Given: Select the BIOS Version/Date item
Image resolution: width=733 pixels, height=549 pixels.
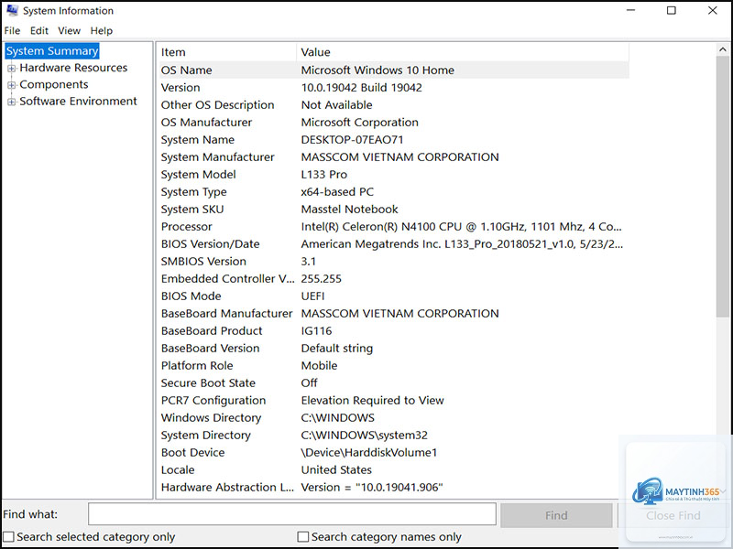Looking at the screenshot, I should [210, 244].
